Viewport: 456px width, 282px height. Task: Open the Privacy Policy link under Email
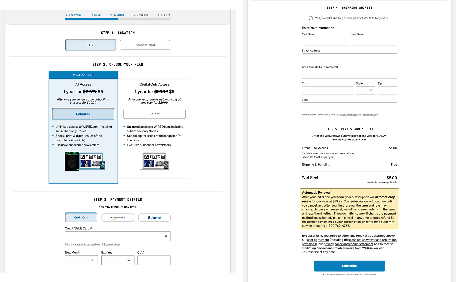tap(370, 115)
